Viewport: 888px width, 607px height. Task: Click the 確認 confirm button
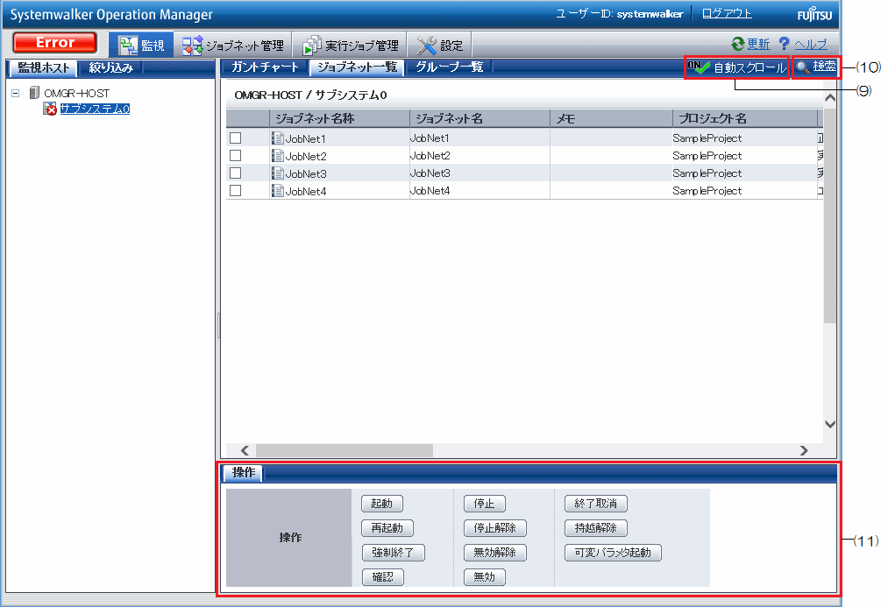pyautogui.click(x=382, y=577)
